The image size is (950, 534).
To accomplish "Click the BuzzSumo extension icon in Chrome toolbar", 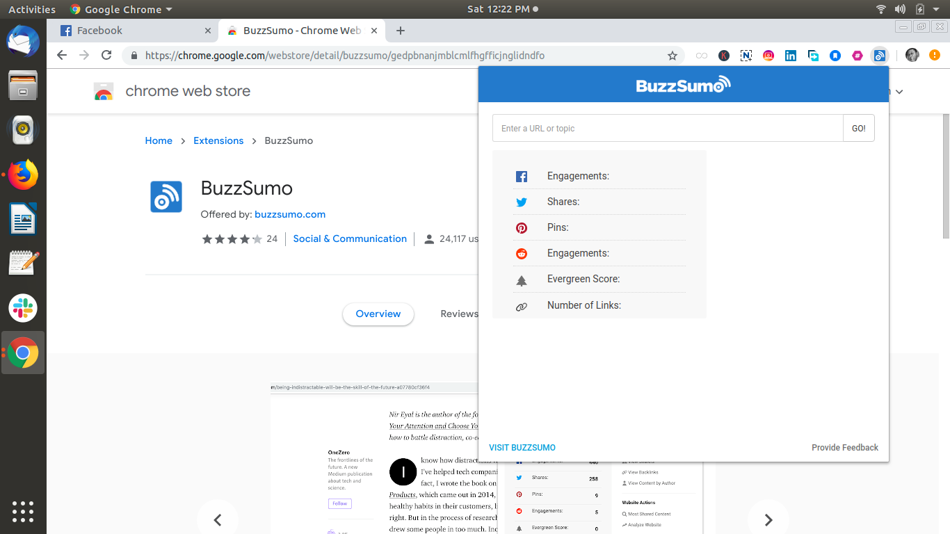I will coord(880,56).
